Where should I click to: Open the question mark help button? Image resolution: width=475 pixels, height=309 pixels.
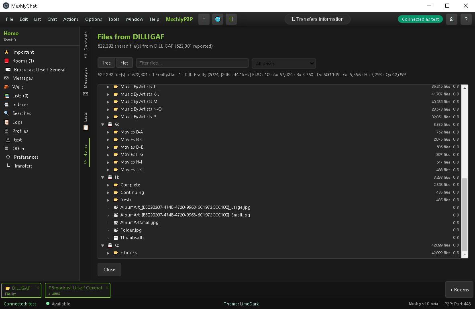pyautogui.click(x=466, y=19)
